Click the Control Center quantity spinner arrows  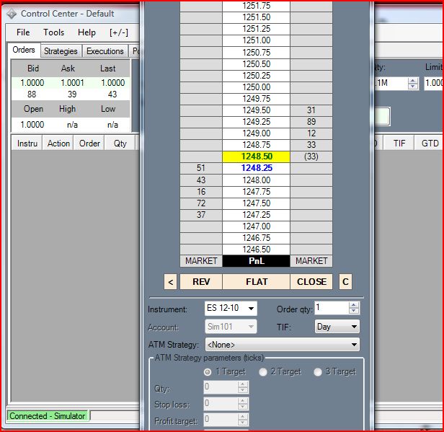point(413,83)
